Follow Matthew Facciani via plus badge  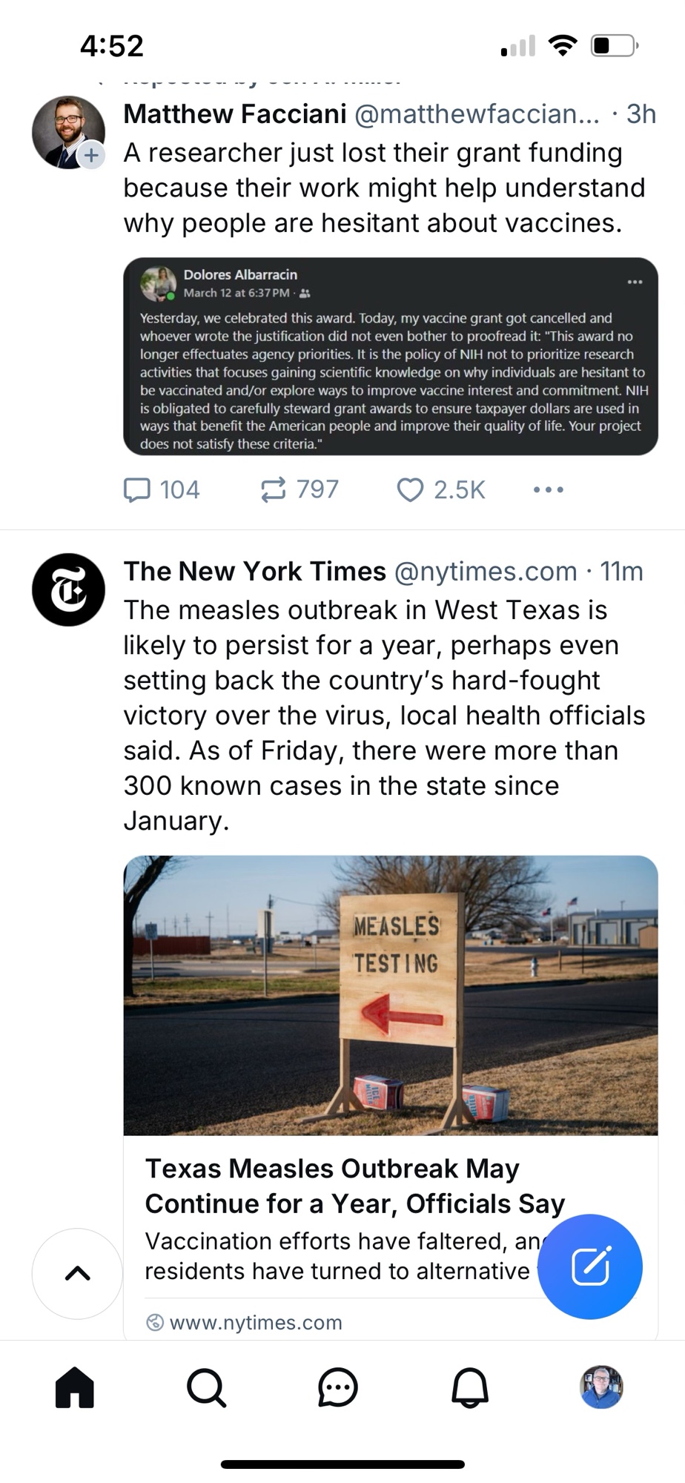[91, 156]
